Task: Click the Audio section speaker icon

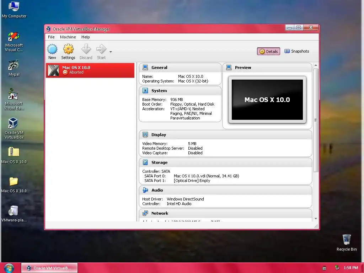Action: pyautogui.click(x=145, y=190)
